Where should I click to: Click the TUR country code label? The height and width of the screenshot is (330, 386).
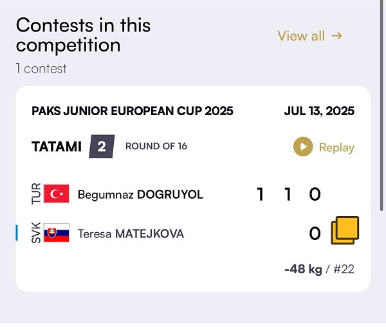point(36,194)
